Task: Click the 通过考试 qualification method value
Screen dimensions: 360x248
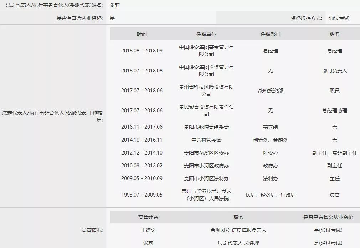Action: 339,18
